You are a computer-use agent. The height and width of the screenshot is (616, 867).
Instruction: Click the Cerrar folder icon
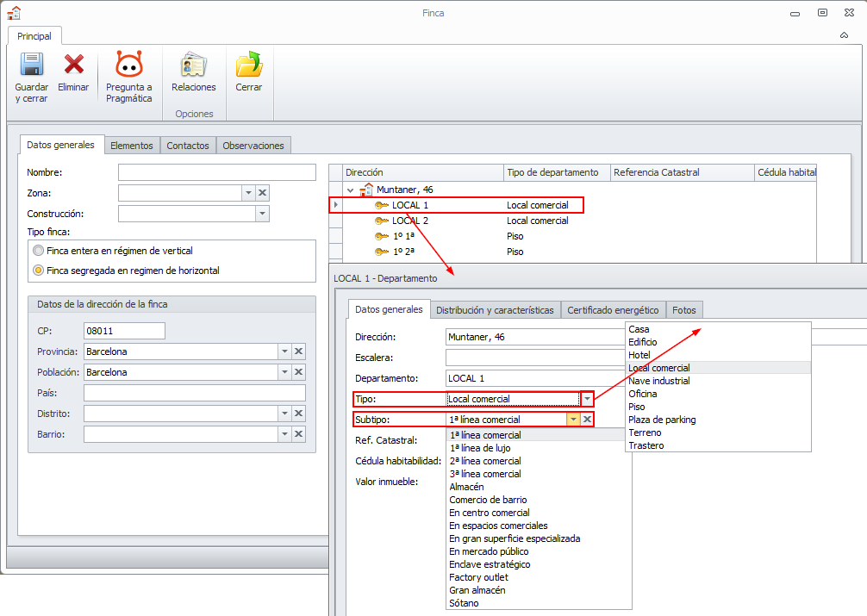click(x=248, y=65)
